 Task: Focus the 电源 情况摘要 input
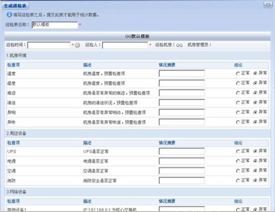(x=181, y=161)
